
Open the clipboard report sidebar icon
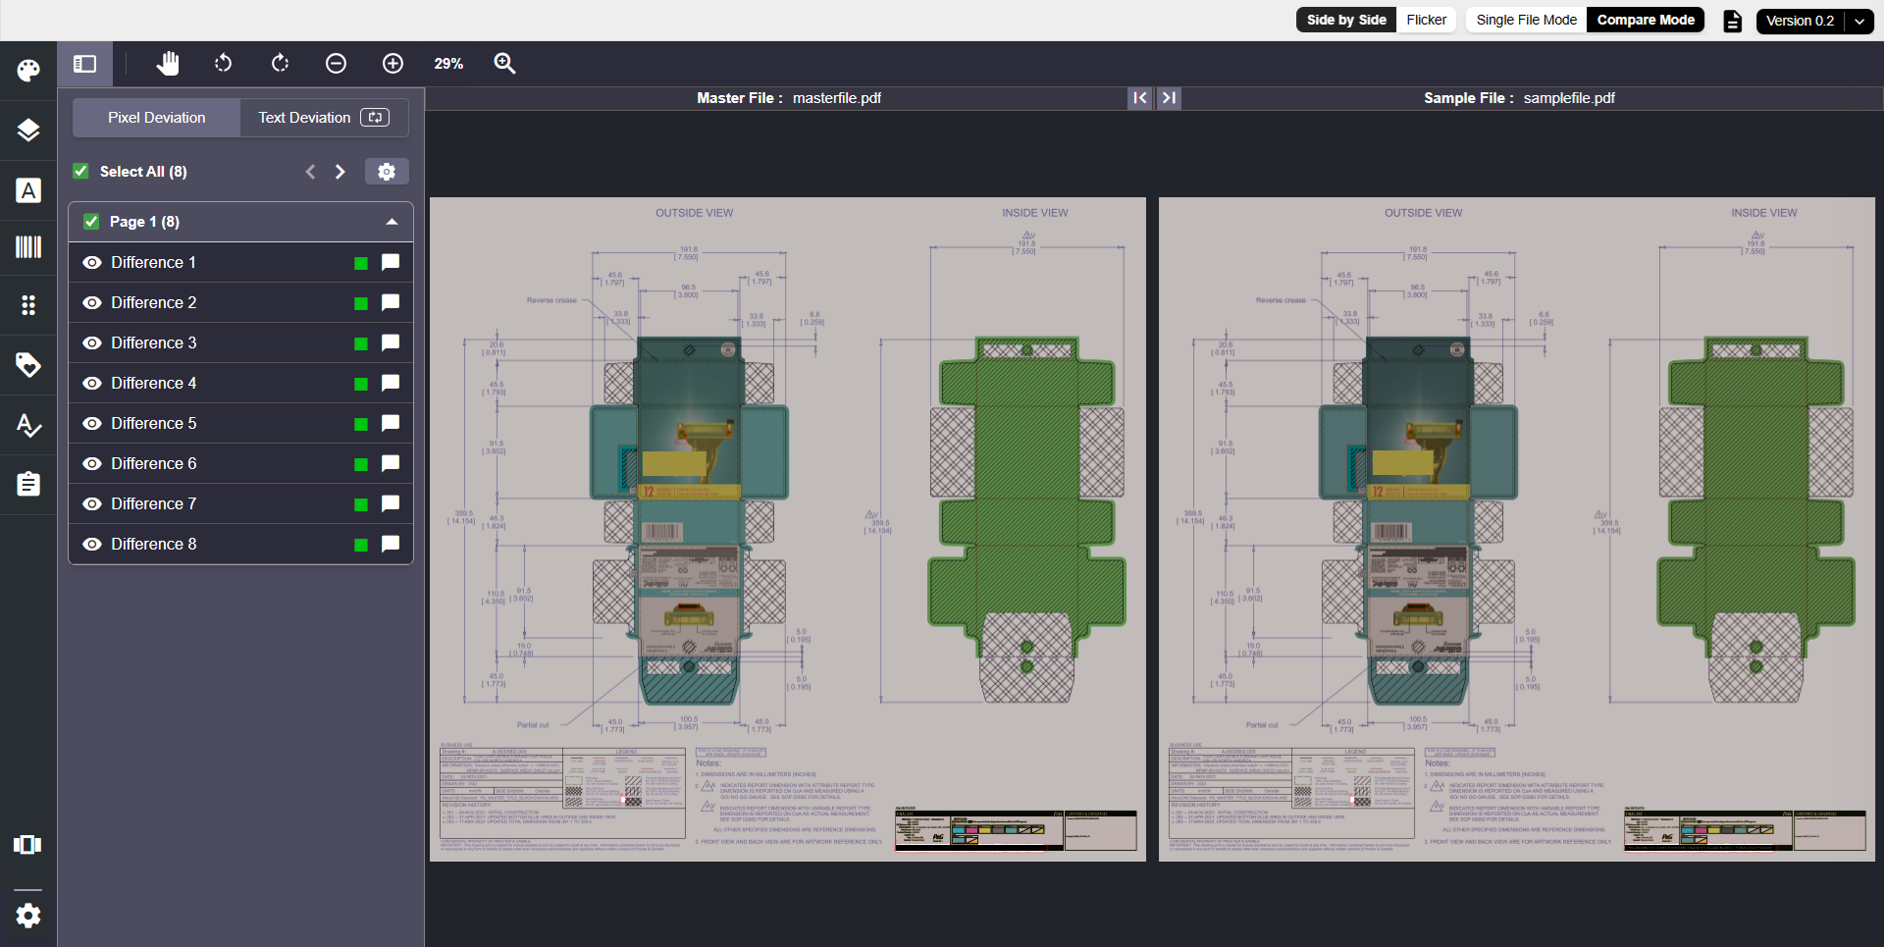pos(28,484)
